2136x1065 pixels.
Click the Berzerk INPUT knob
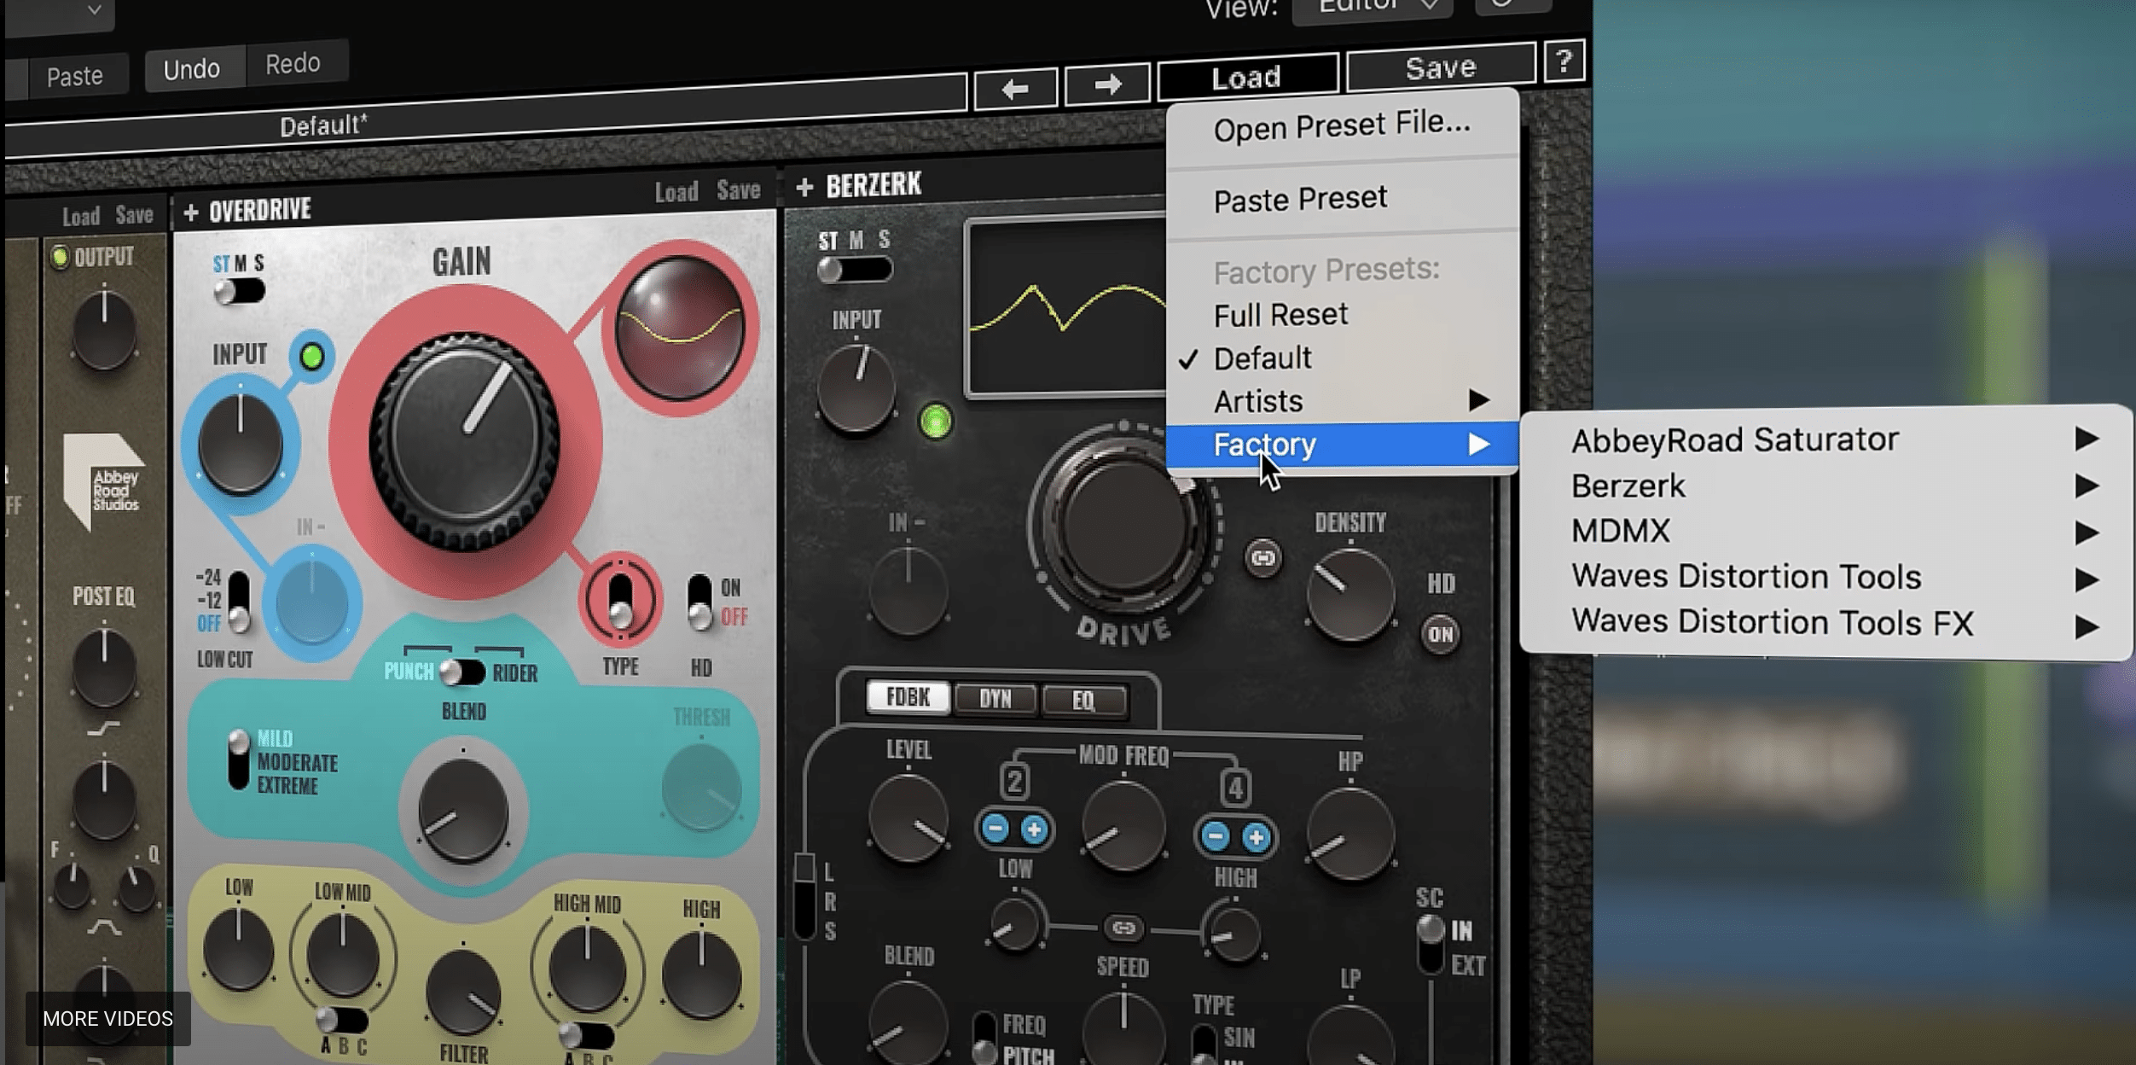856,388
